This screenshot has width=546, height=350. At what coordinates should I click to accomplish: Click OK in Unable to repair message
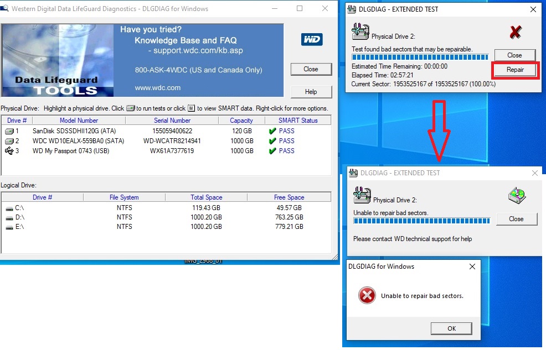(x=452, y=328)
